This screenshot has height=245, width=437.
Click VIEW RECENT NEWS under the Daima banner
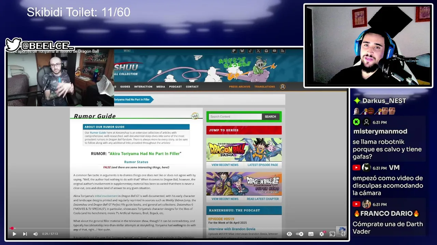225,165
